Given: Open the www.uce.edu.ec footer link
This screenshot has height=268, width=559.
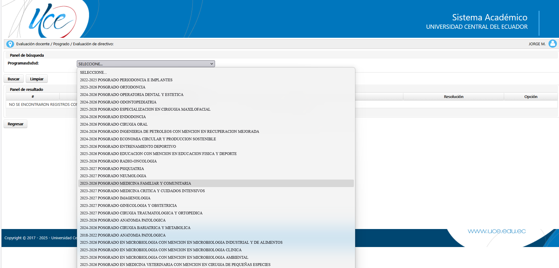Looking at the screenshot, I should click(497, 231).
